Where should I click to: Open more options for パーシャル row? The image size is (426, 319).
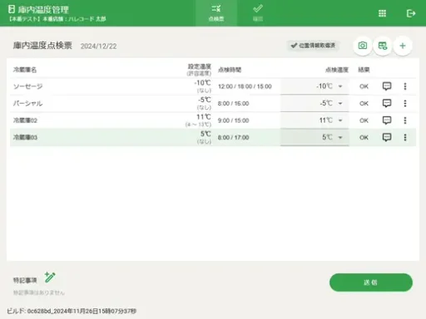[x=405, y=103]
